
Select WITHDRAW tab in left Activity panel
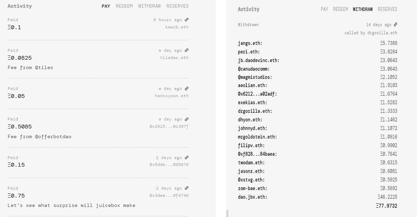click(149, 6)
